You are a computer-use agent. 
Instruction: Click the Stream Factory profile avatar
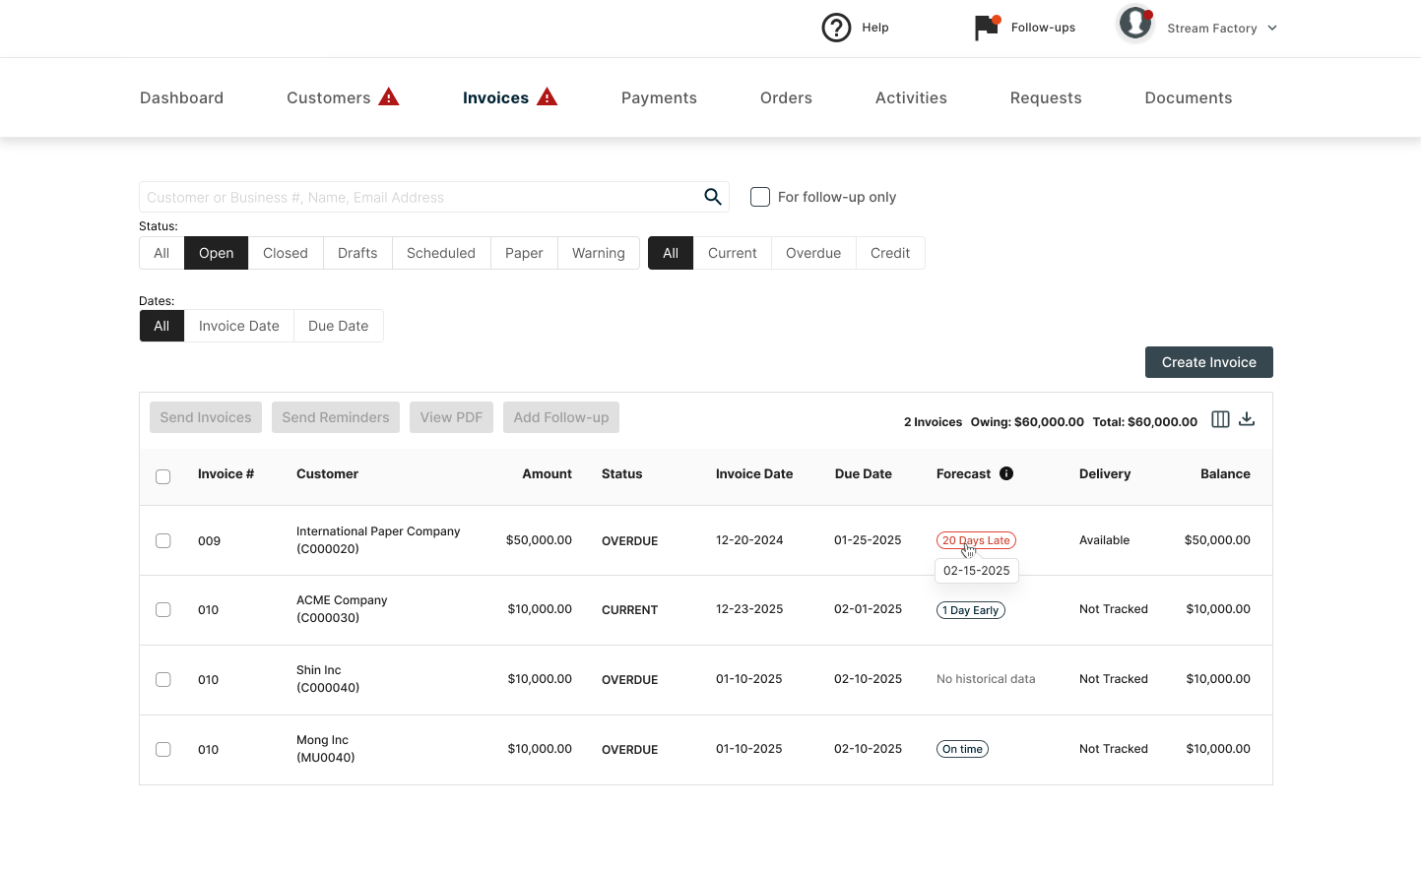click(1135, 24)
